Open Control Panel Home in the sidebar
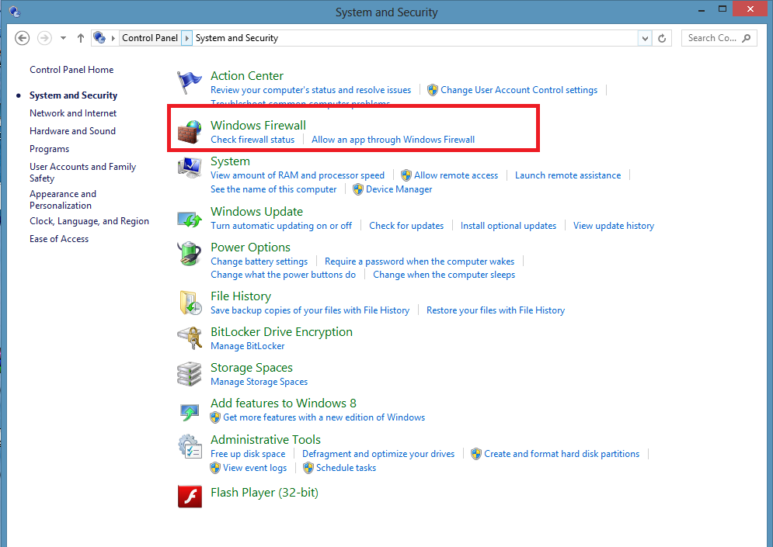The image size is (773, 547). tap(71, 70)
